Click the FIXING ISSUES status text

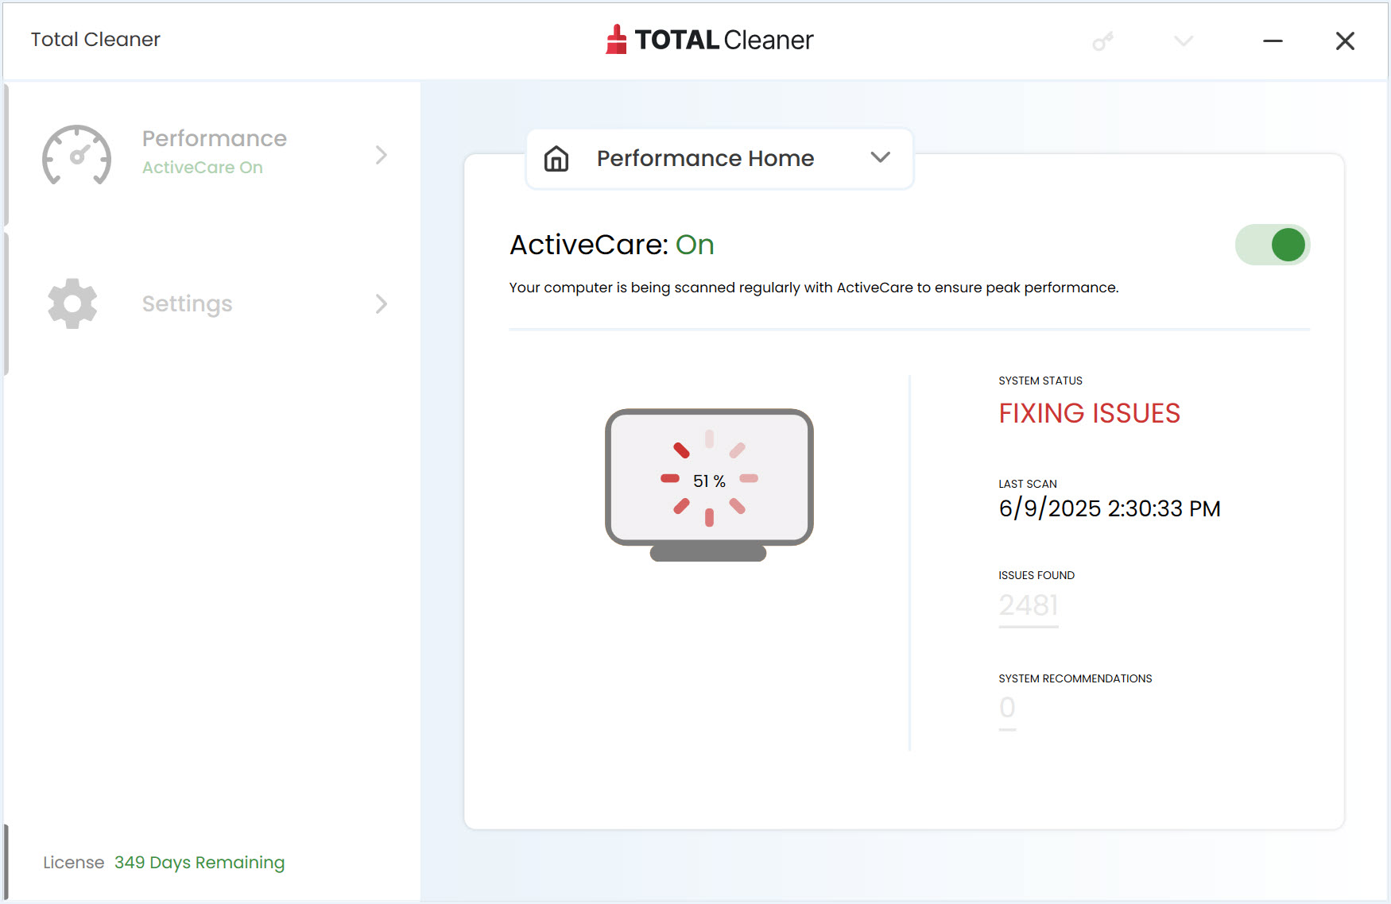click(1089, 413)
